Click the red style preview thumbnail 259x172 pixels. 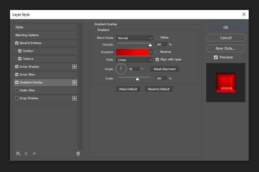tap(226, 82)
